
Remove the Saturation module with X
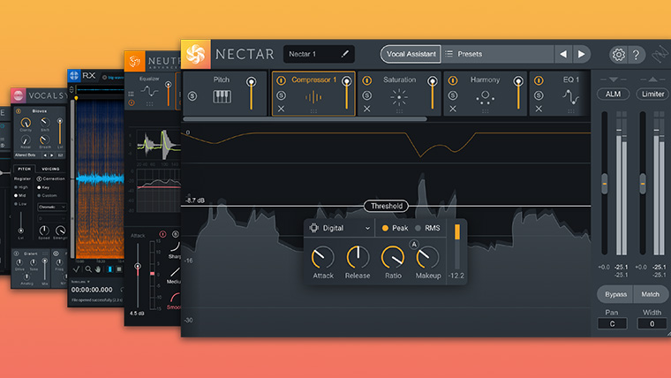click(366, 109)
